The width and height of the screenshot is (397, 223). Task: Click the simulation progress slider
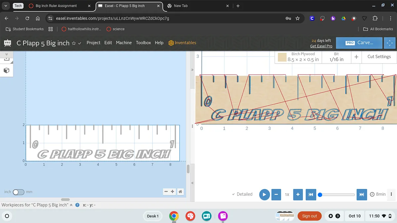point(337,195)
